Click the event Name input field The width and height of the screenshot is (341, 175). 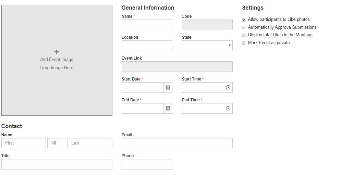147,25
